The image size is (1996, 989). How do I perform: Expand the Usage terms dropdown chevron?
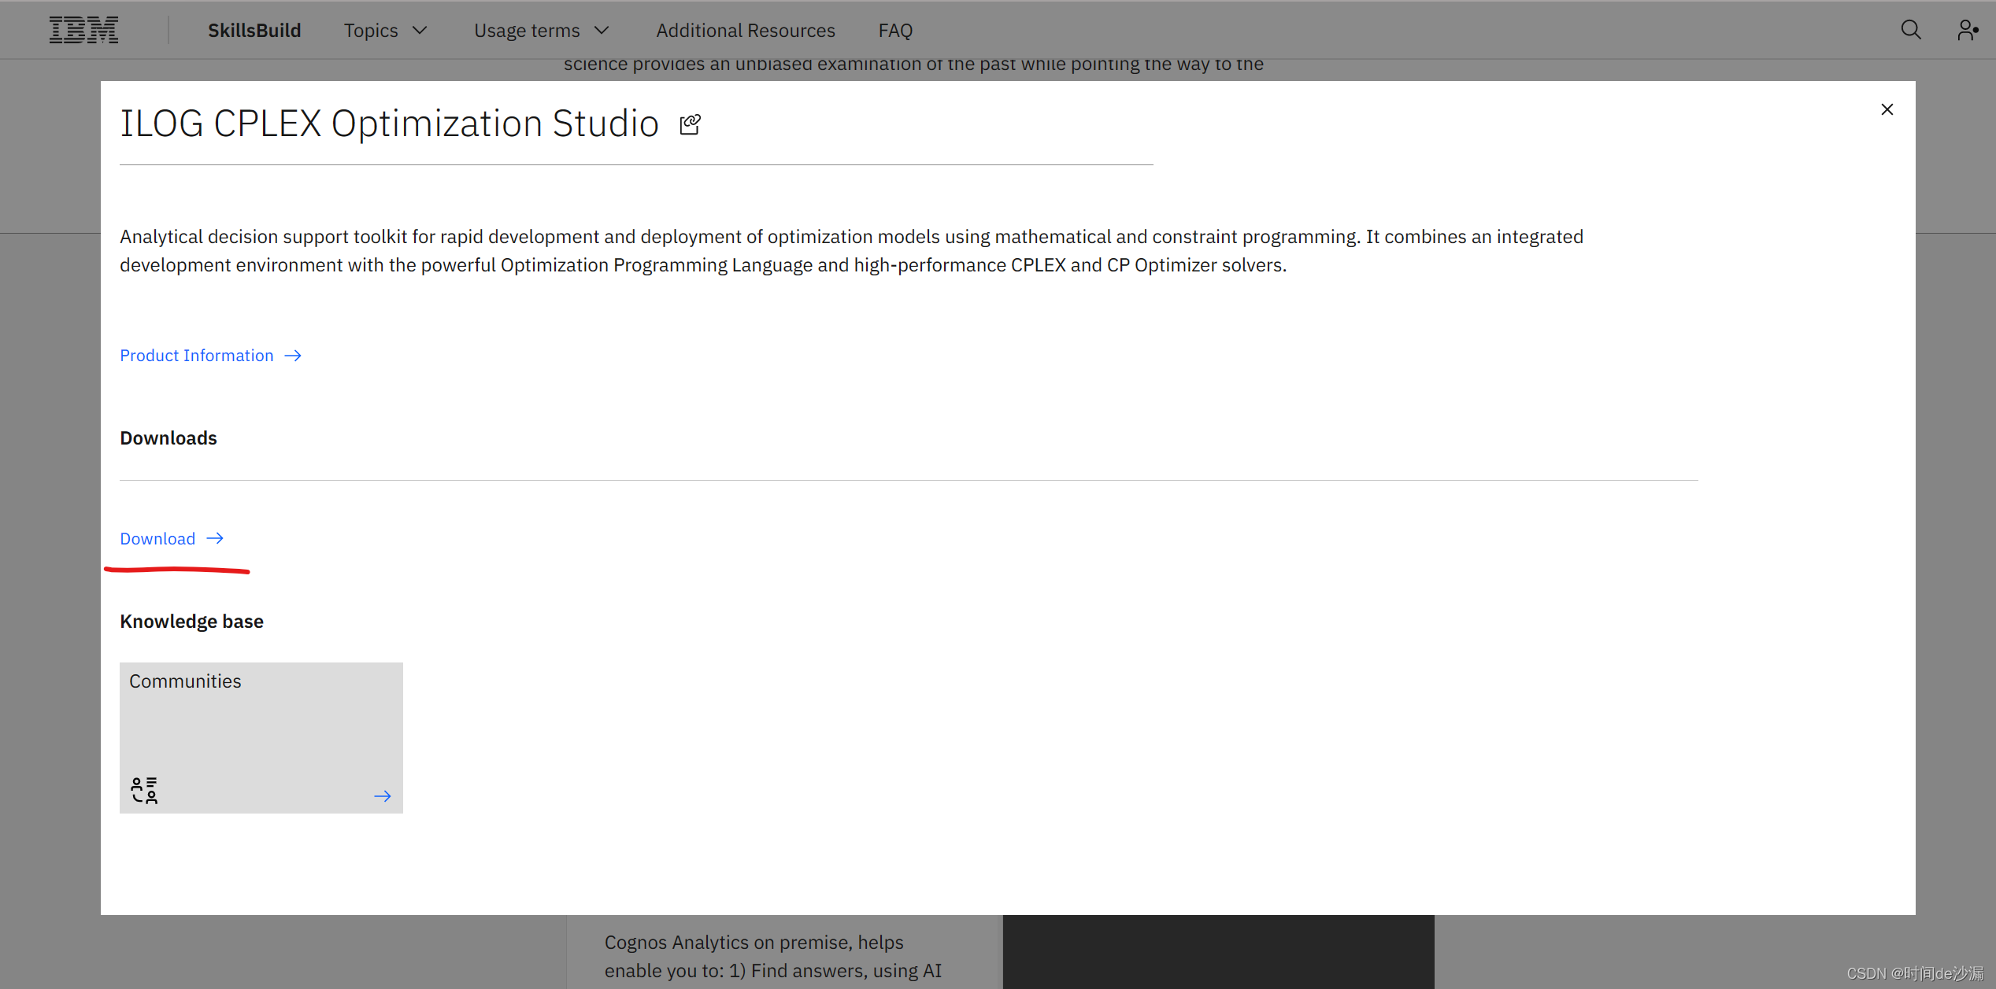pyautogui.click(x=602, y=31)
